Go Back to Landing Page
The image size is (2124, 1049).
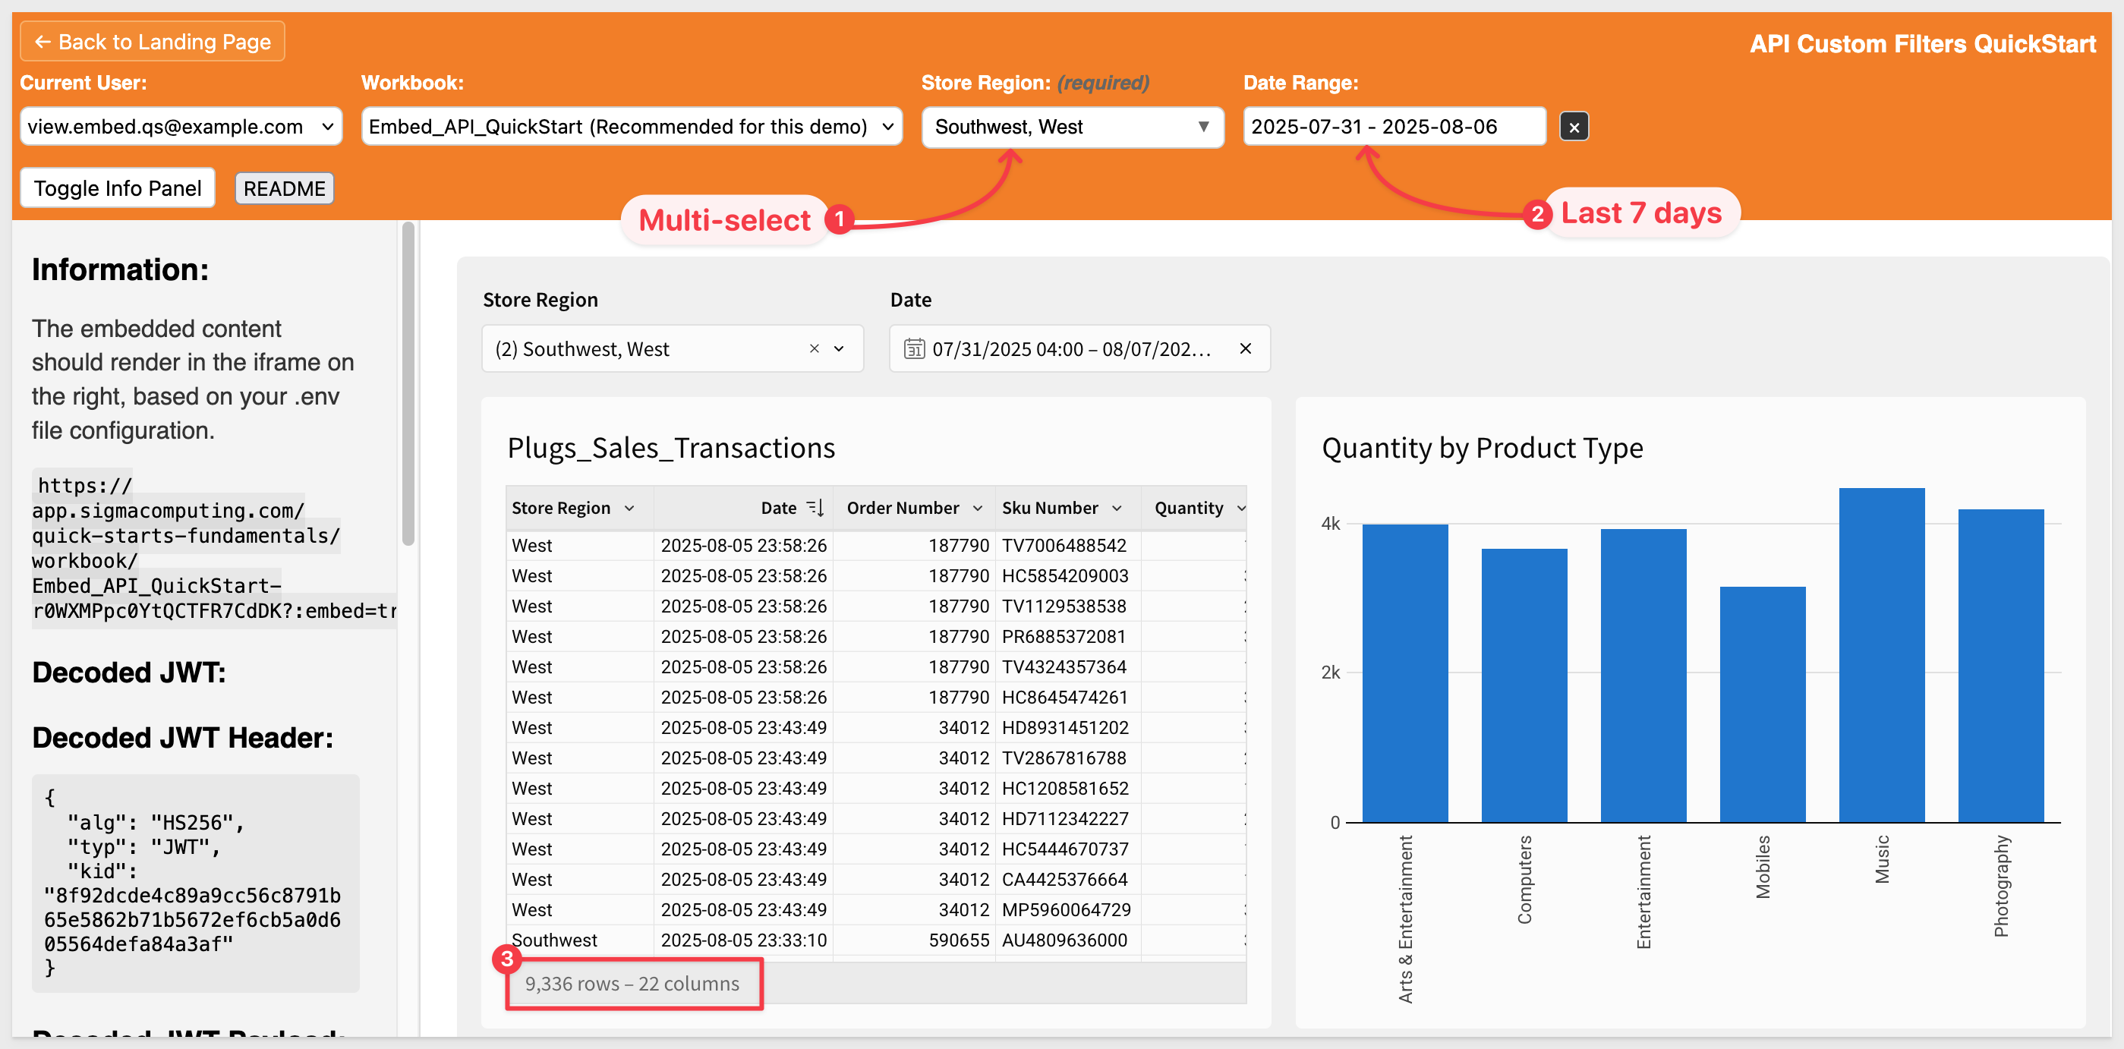153,41
